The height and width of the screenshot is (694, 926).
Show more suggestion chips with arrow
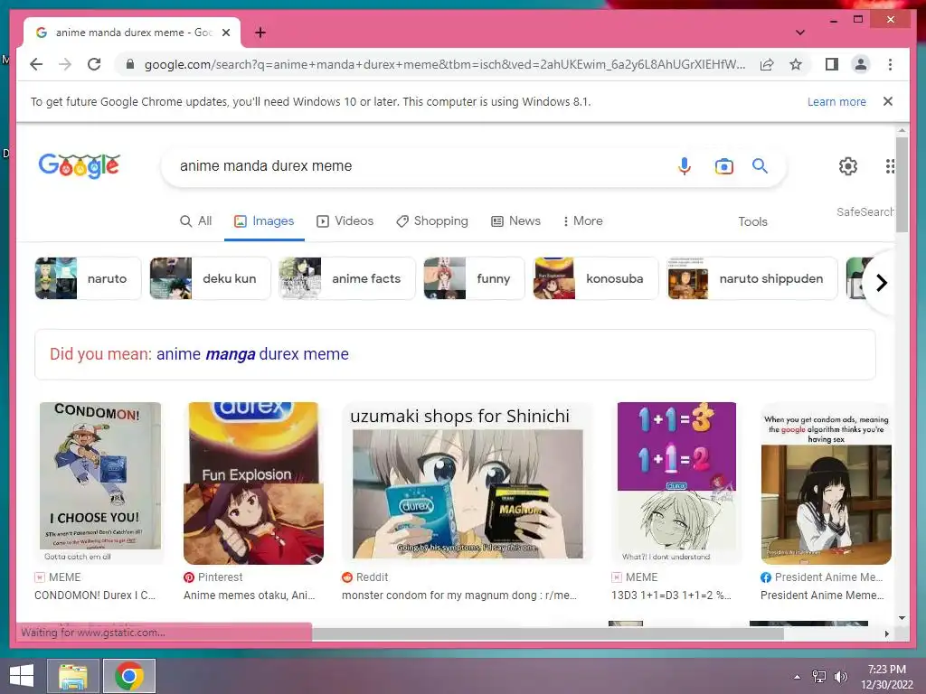881,283
